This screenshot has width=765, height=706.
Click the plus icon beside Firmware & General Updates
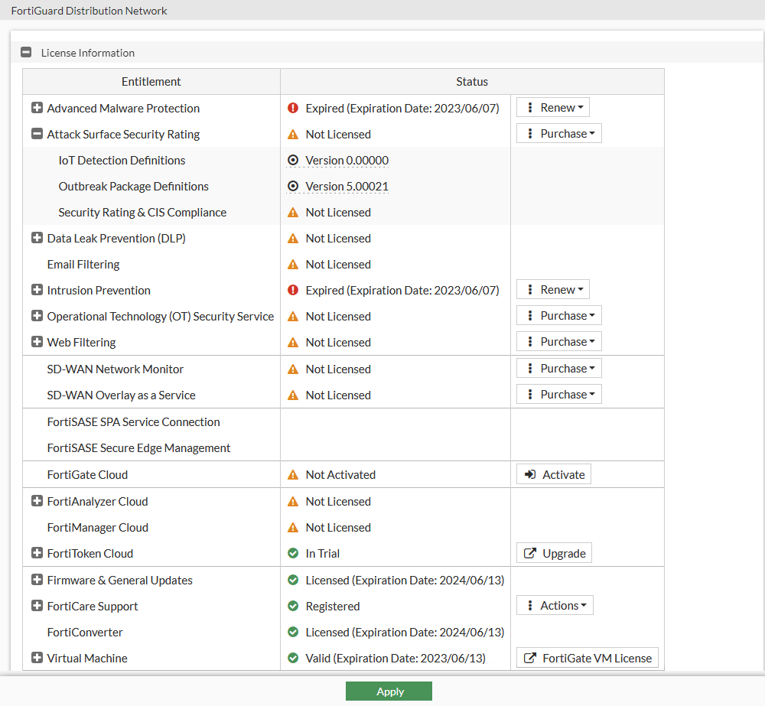[x=37, y=580]
